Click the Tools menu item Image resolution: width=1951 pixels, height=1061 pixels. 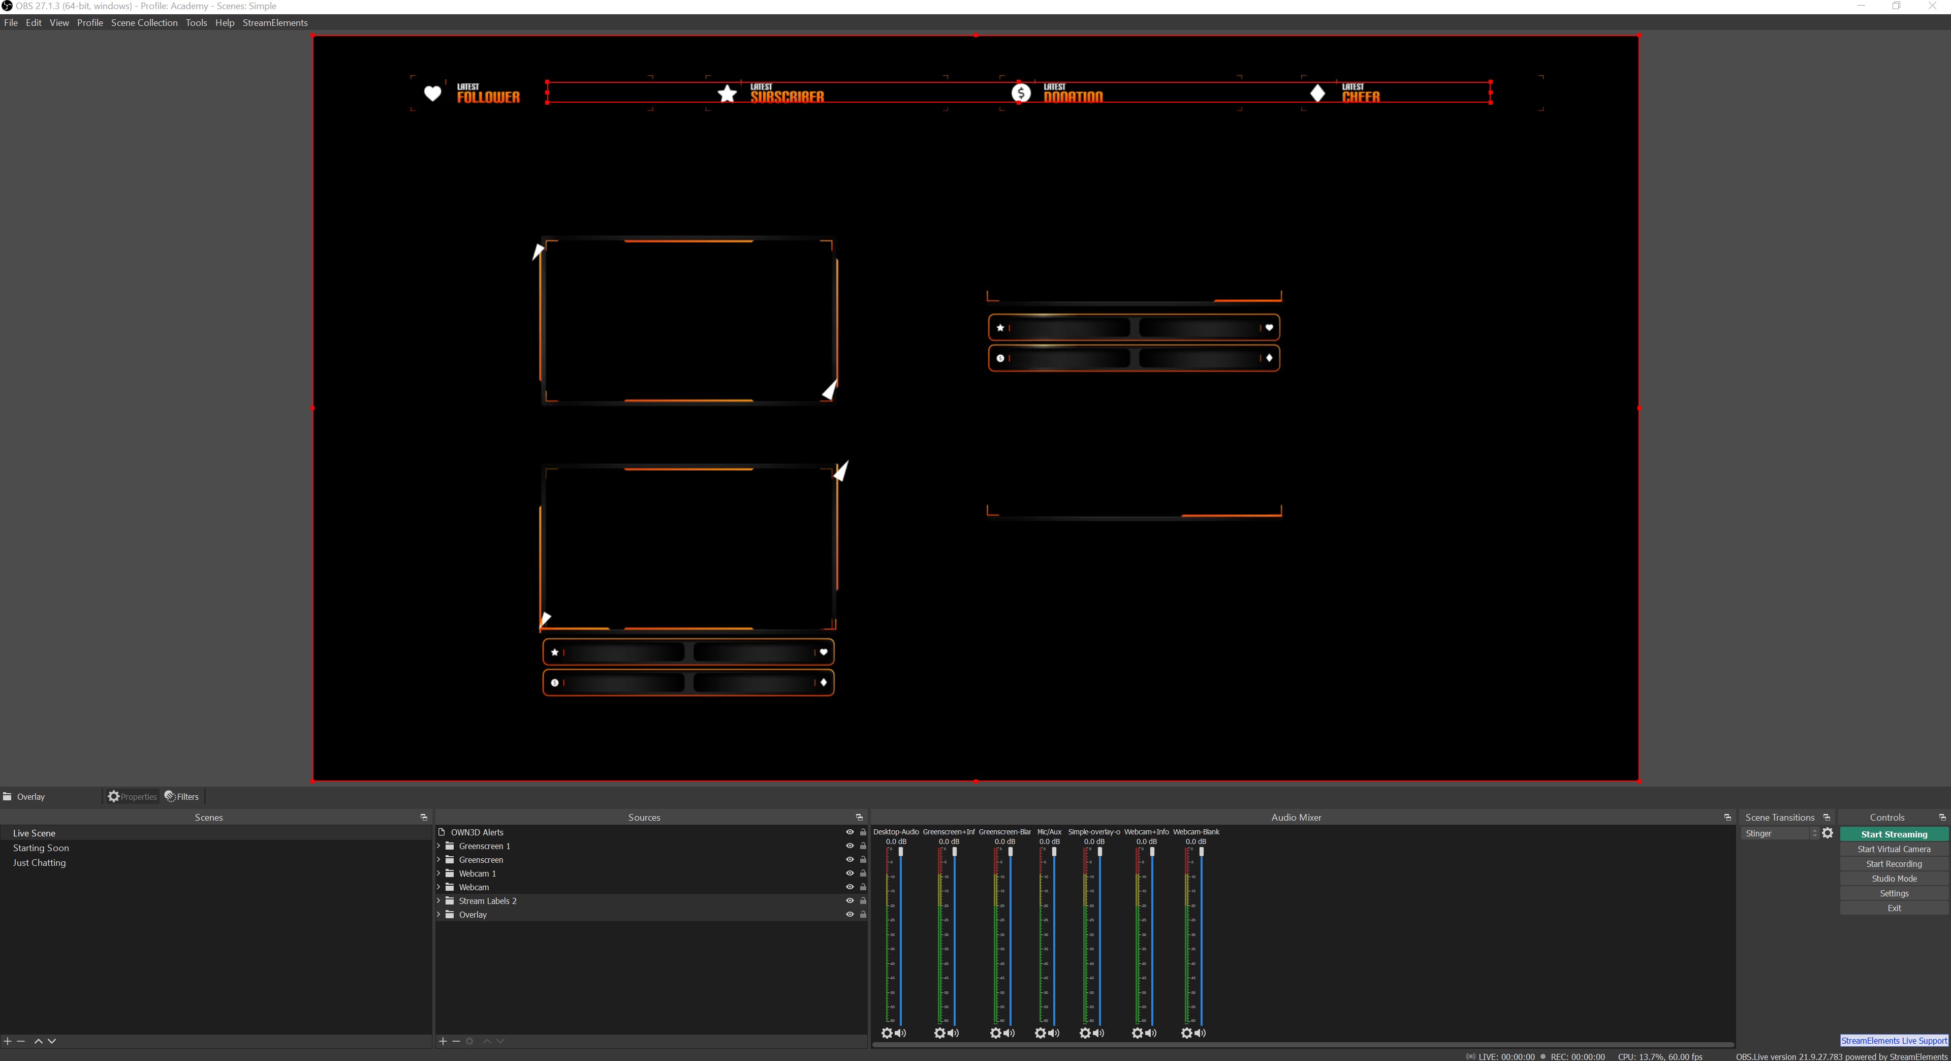pyautogui.click(x=195, y=22)
